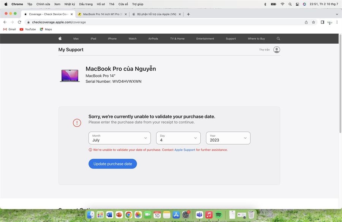Go back to previous page
Screen dimensions: 342x222
(x=5, y=22)
